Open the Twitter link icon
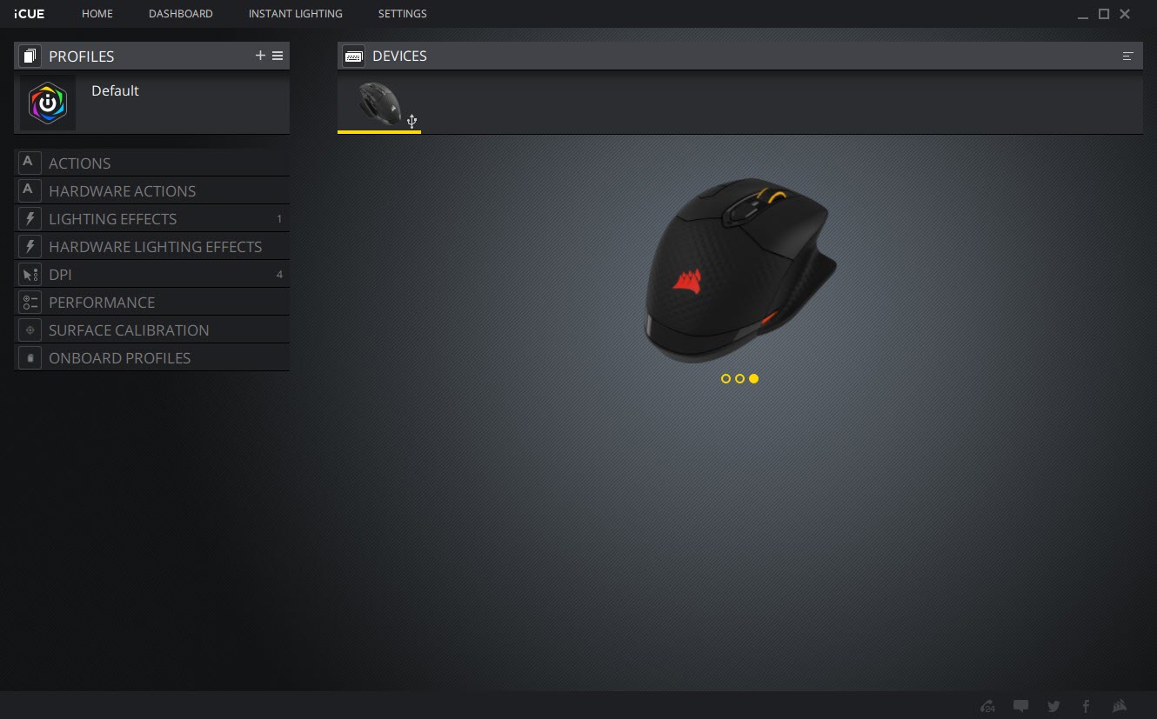The image size is (1157, 719). [1053, 706]
